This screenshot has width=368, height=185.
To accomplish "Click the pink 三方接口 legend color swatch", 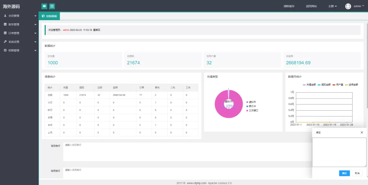I will 247,110.
